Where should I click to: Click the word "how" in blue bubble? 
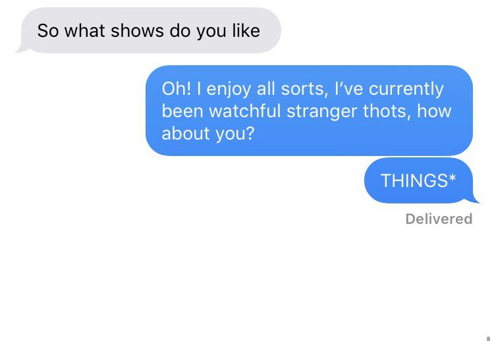434,111
